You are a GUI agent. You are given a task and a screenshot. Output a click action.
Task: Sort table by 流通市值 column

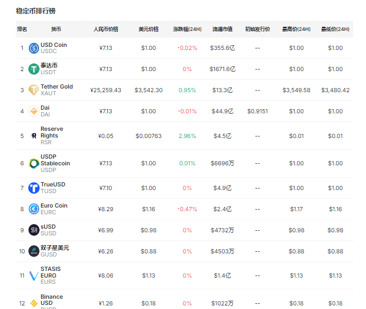223,29
